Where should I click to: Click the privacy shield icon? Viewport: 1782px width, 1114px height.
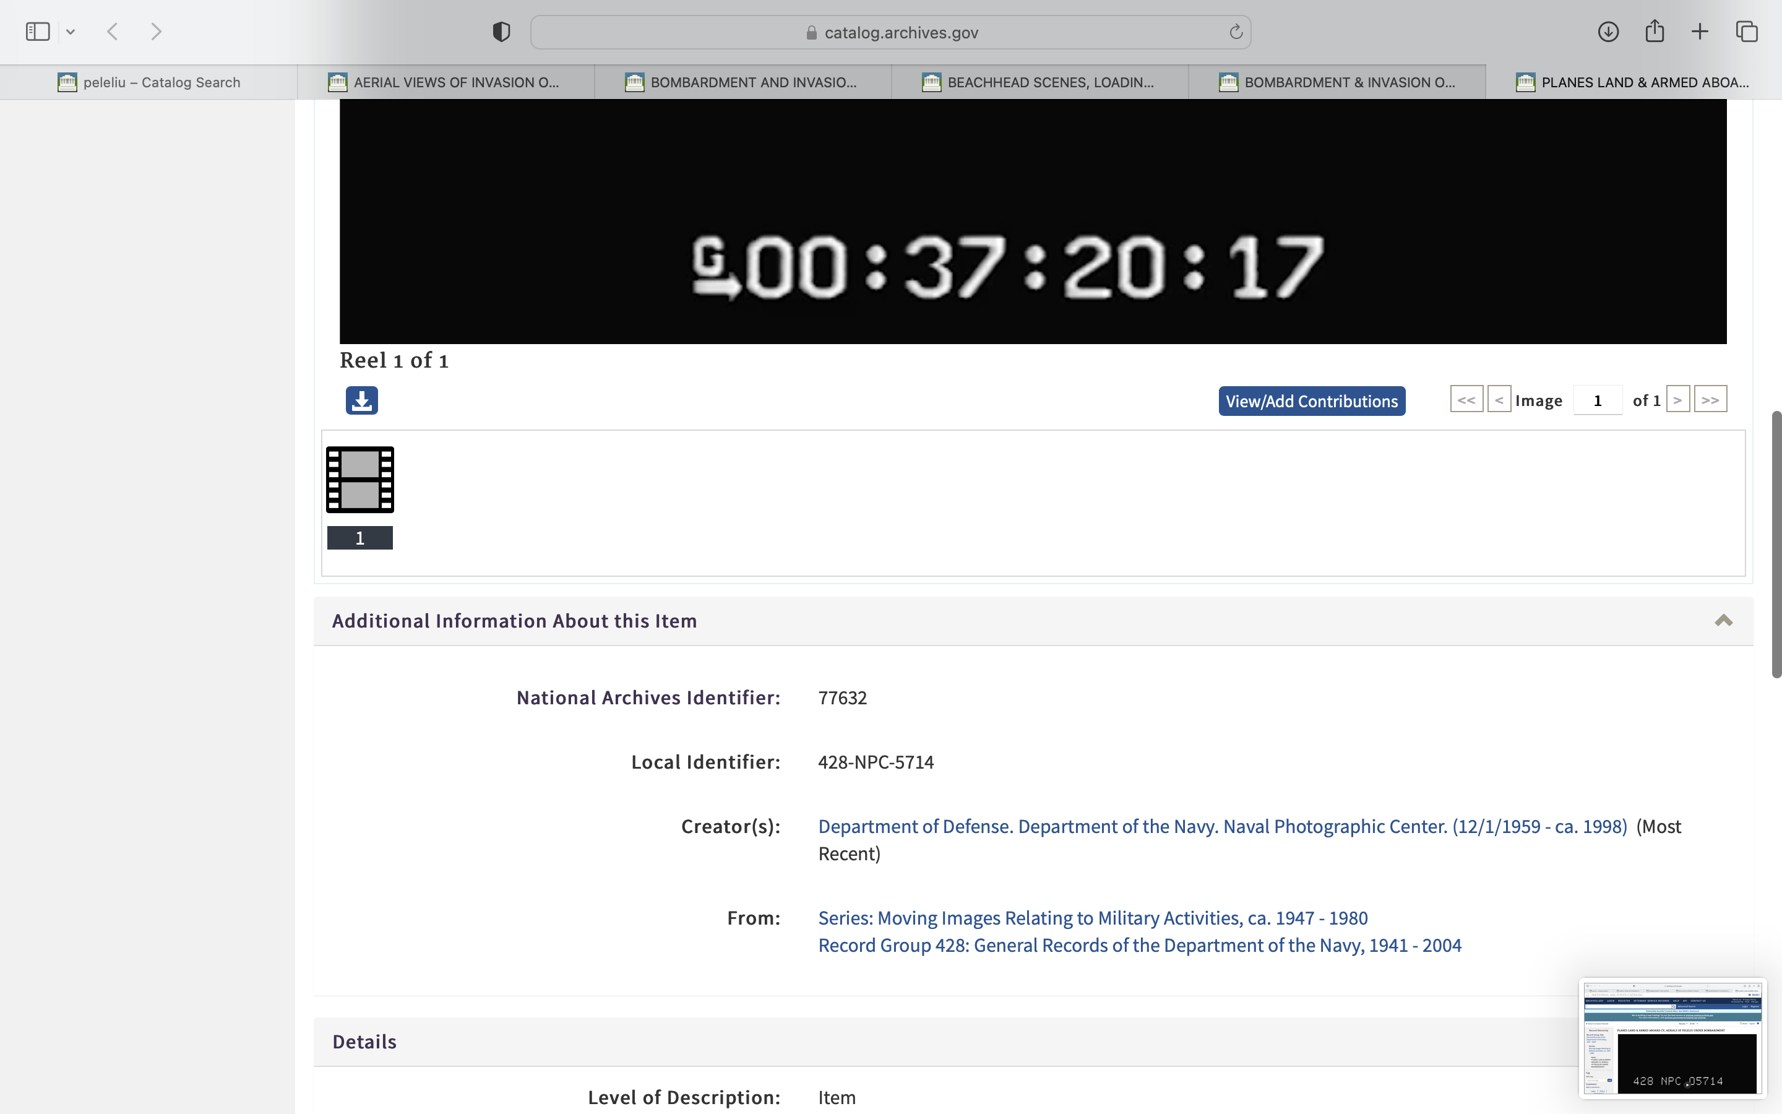(501, 32)
